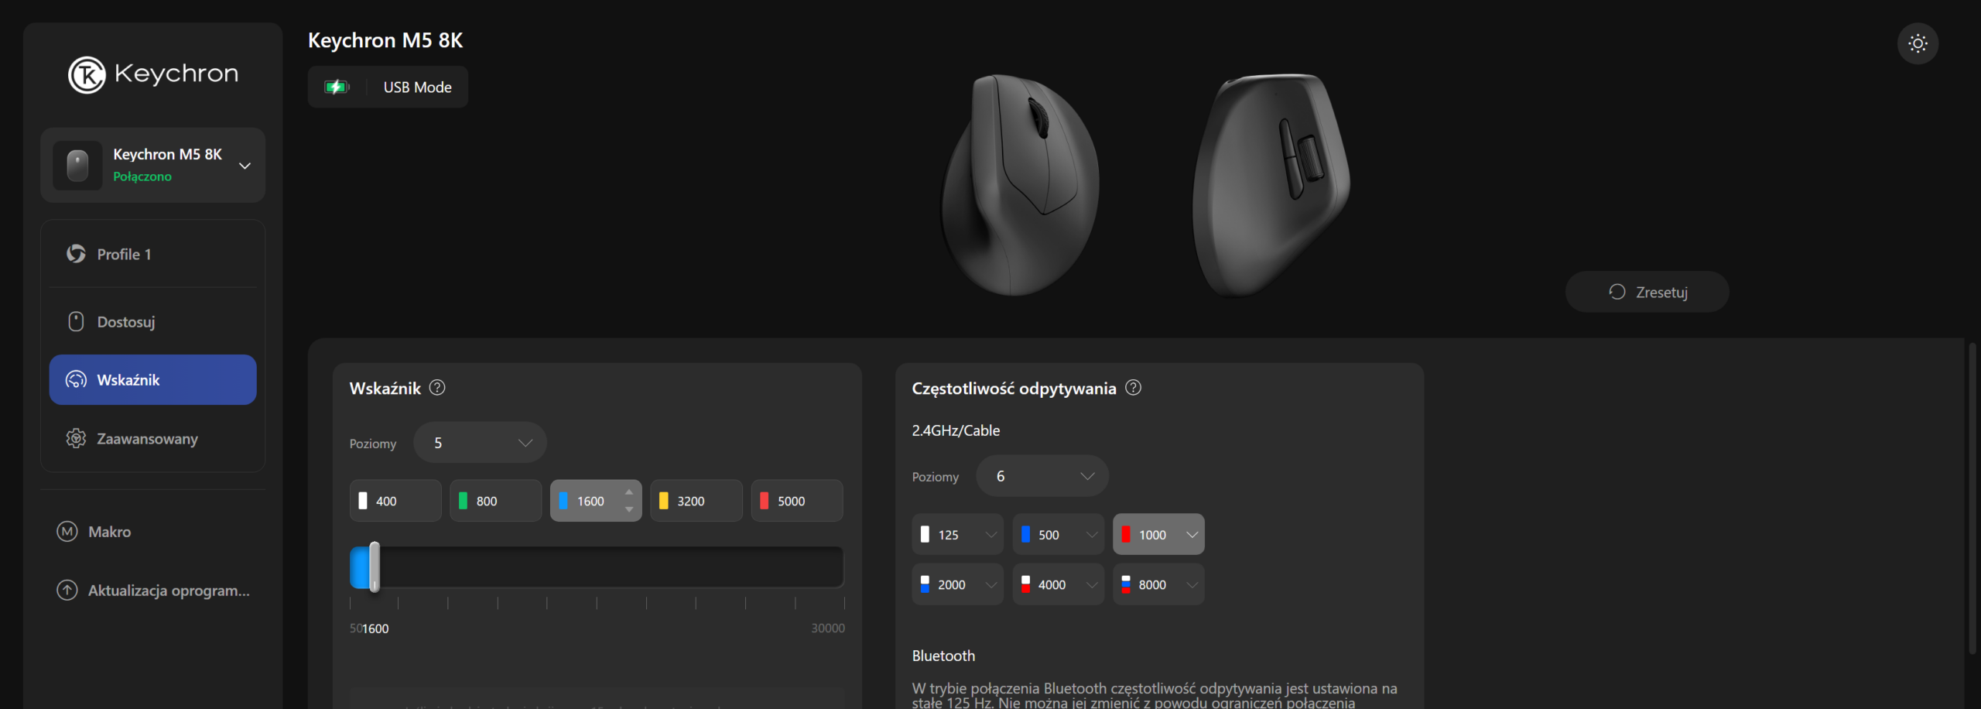Click the Makro circle-M icon
This screenshot has width=1981, height=709.
(67, 532)
